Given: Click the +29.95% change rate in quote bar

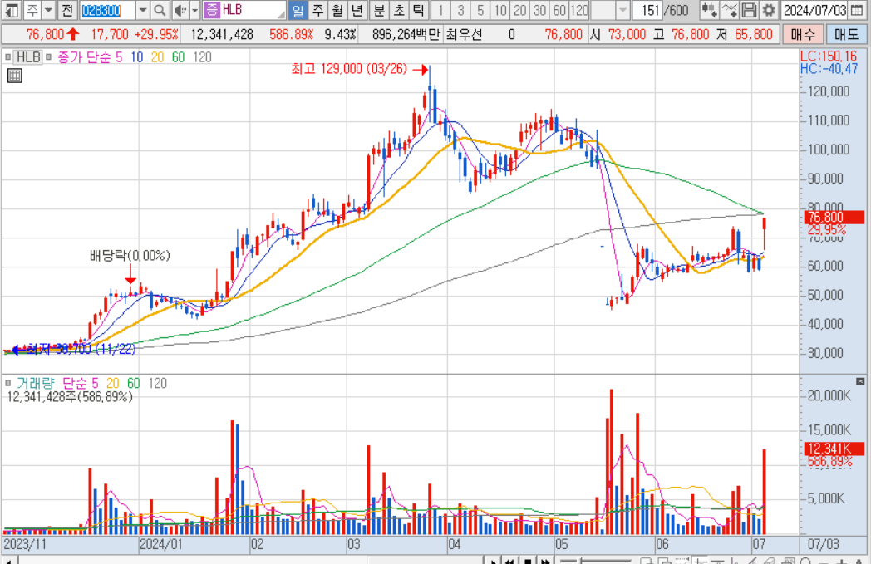Looking at the screenshot, I should (x=156, y=34).
